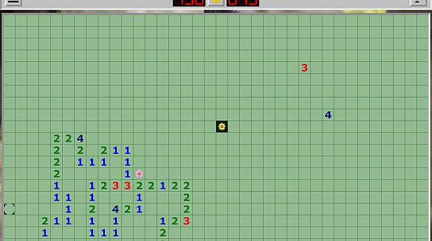432x241 pixels.
Task: Click the red LED counter left of smiley
Action: tap(189, 3)
